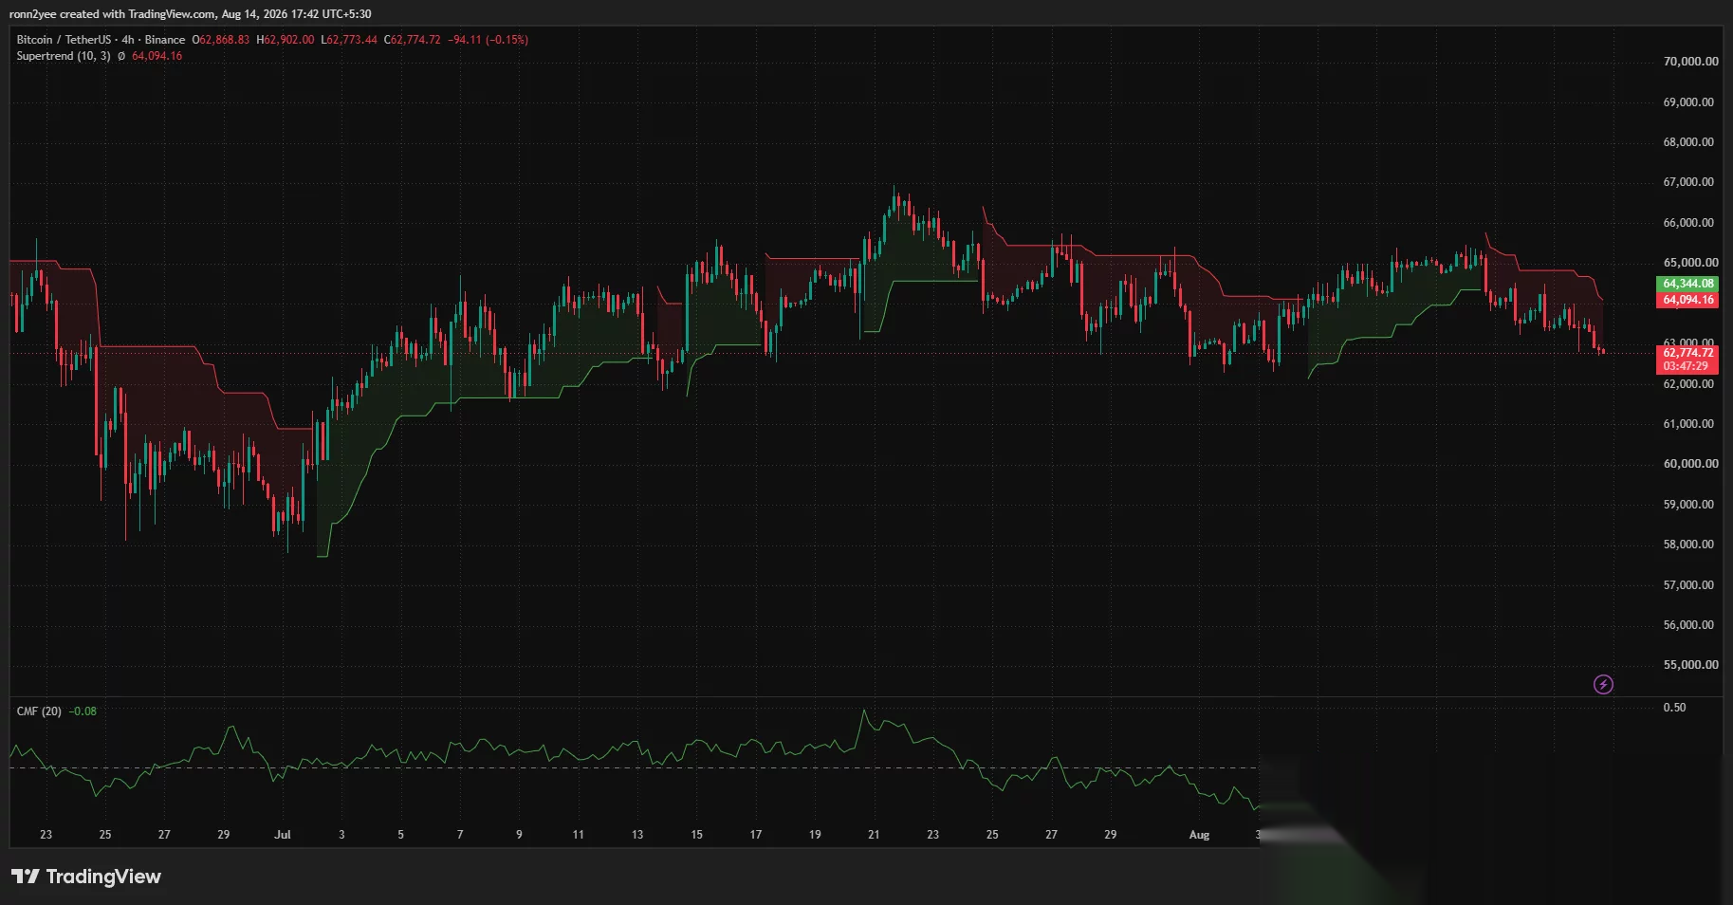Click the 17 date label on time axis
The height and width of the screenshot is (905, 1733).
point(756,835)
